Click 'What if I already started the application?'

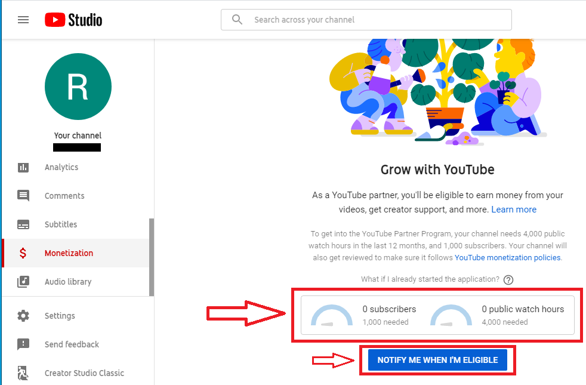pyautogui.click(x=430, y=279)
